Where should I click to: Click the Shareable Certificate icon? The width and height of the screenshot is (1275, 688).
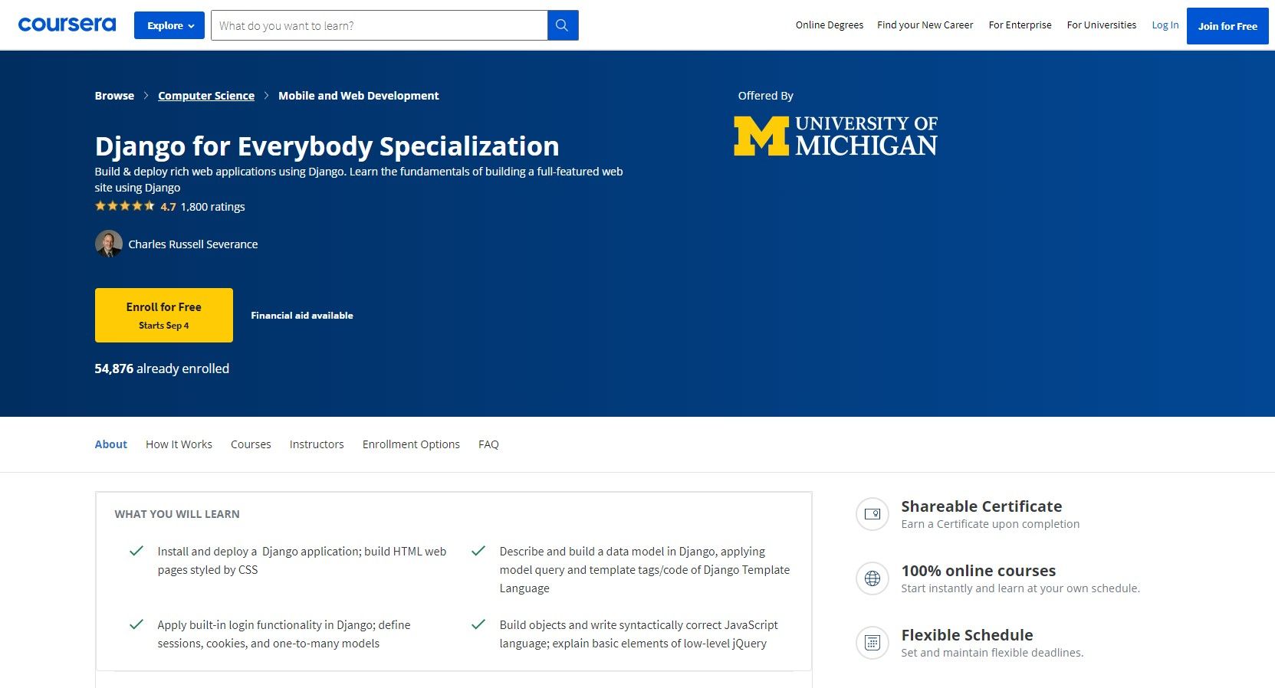tap(872, 514)
